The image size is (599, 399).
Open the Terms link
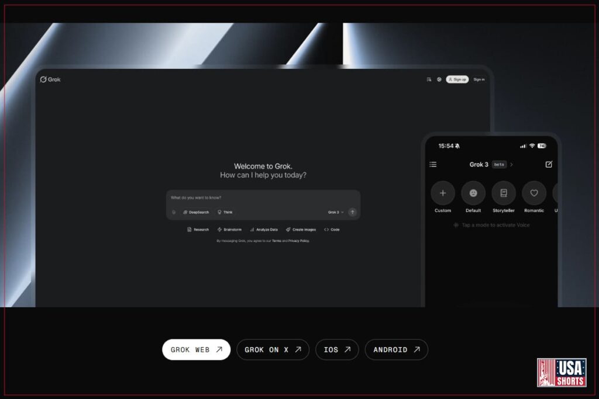276,241
